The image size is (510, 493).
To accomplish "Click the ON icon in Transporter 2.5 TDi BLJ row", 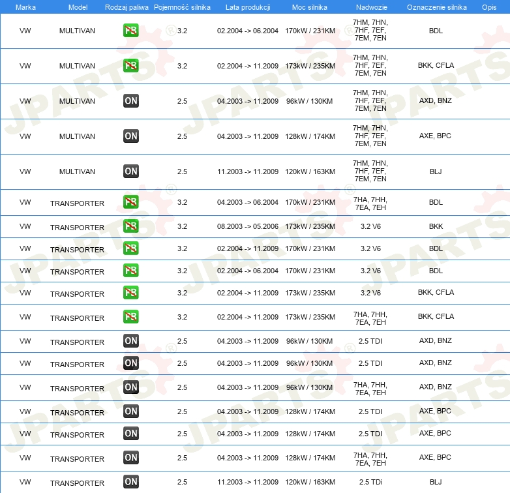I will (130, 482).
